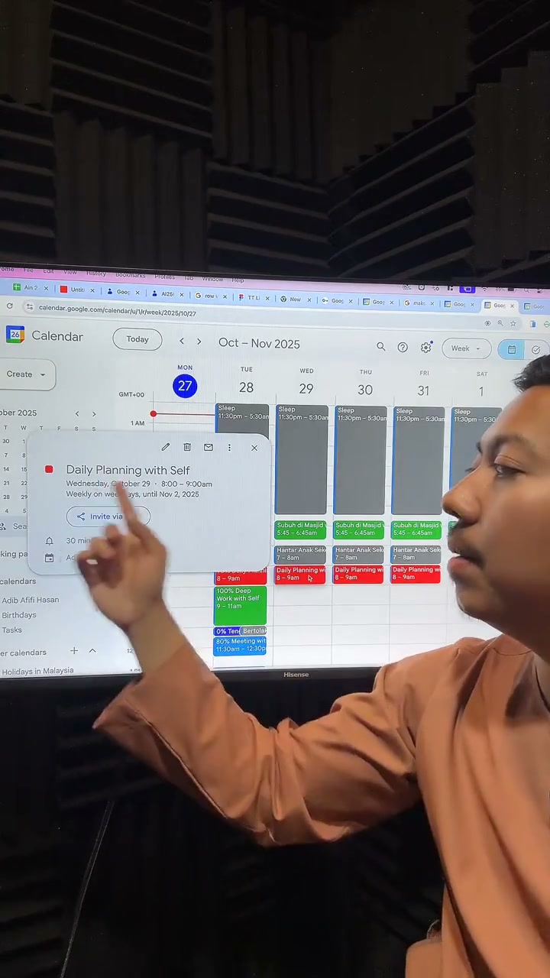Open 100% Deep Work with Self event

pos(240,605)
